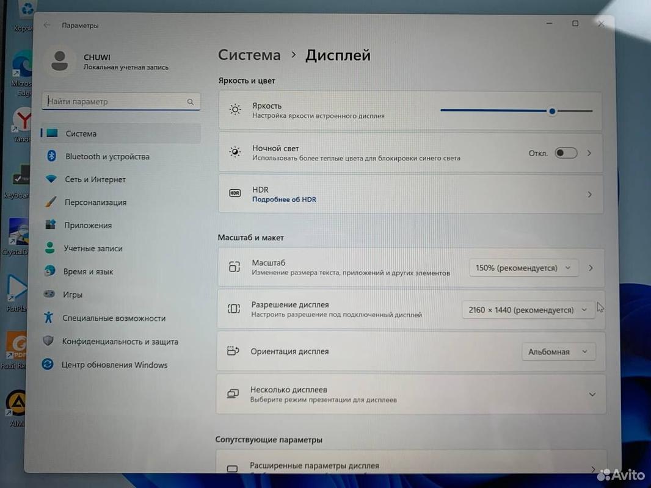The image size is (651, 488).
Task: Open Расширенные параметры дисплея via chevron
Action: pyautogui.click(x=593, y=469)
